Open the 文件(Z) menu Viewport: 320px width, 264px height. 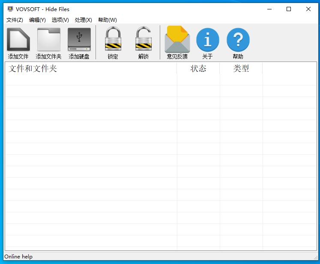[x=15, y=20]
